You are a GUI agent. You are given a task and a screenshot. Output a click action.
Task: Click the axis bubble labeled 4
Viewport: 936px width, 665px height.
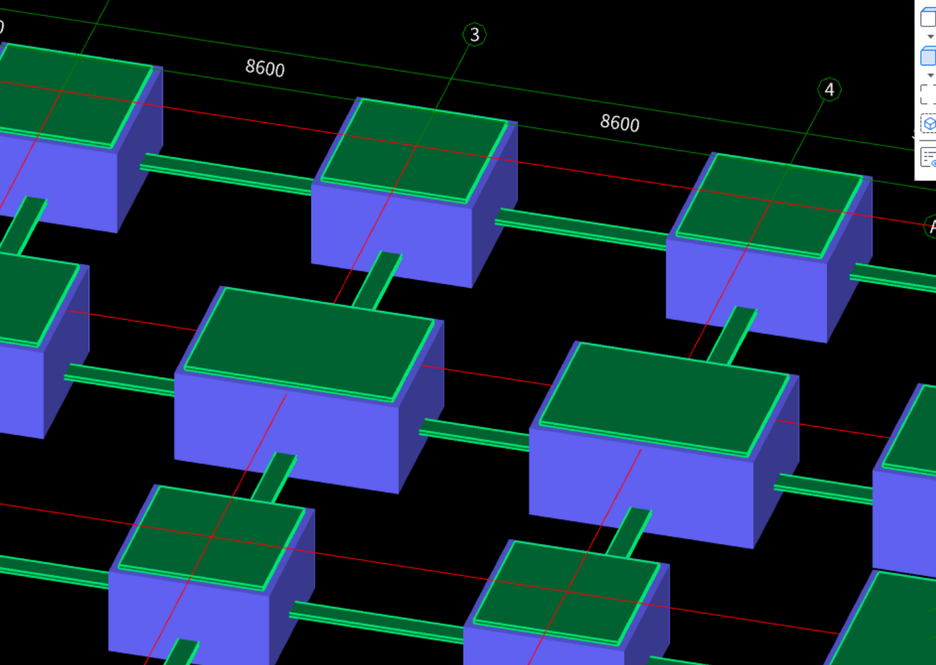click(829, 89)
